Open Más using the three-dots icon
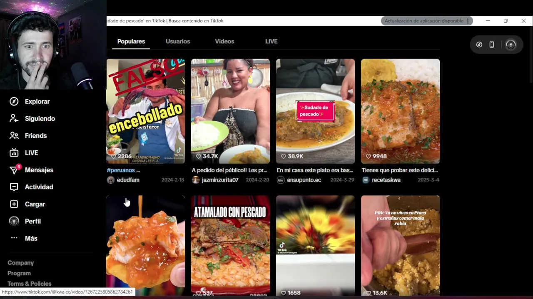533x299 pixels. tap(14, 238)
